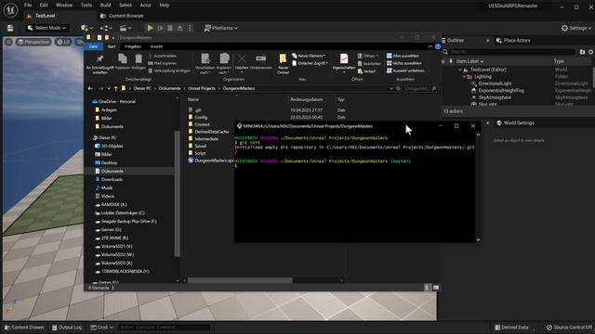Click the Source Control Off button
595x334 pixels.
pyautogui.click(x=569, y=328)
